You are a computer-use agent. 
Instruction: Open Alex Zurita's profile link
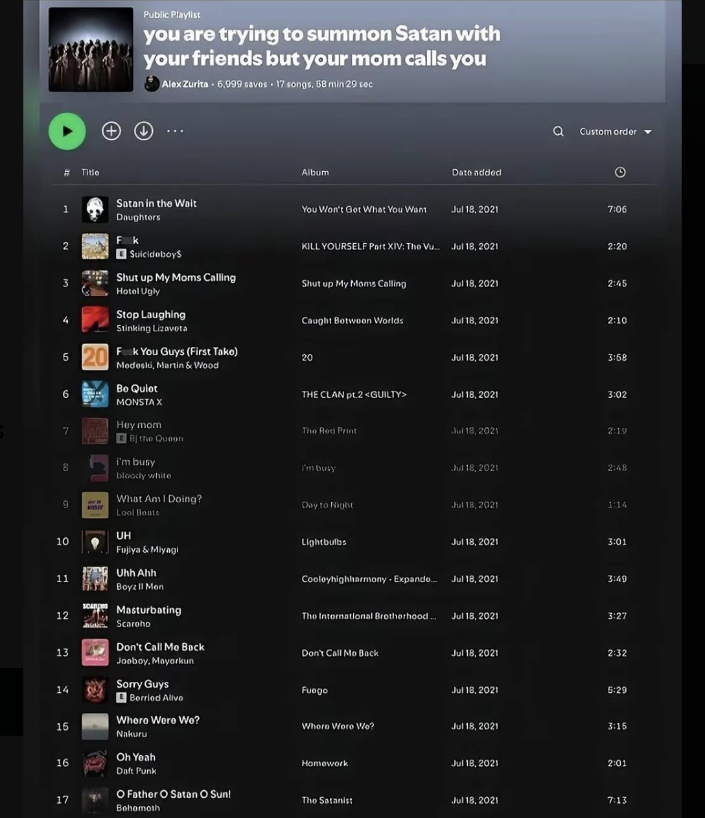185,84
